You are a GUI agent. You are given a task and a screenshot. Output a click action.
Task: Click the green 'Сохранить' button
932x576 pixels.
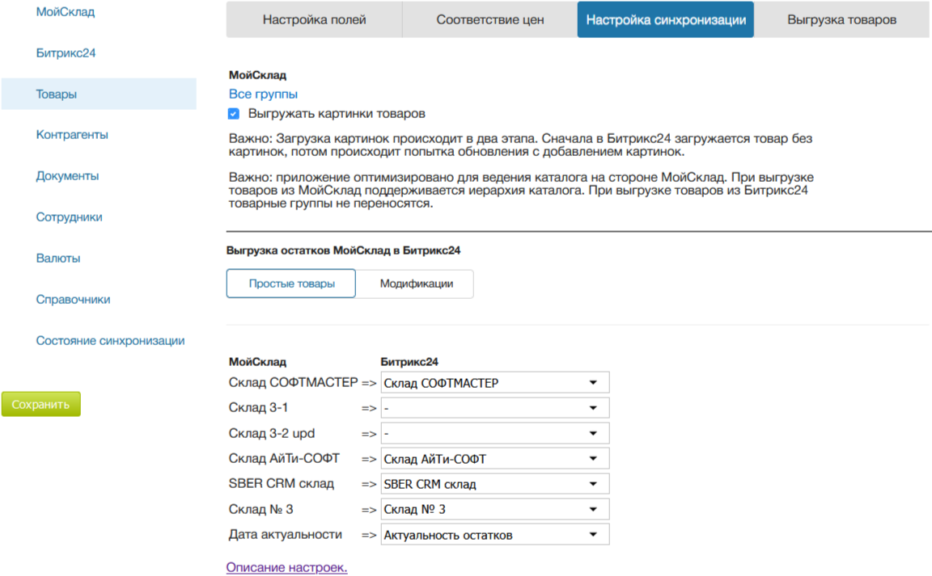(x=41, y=404)
